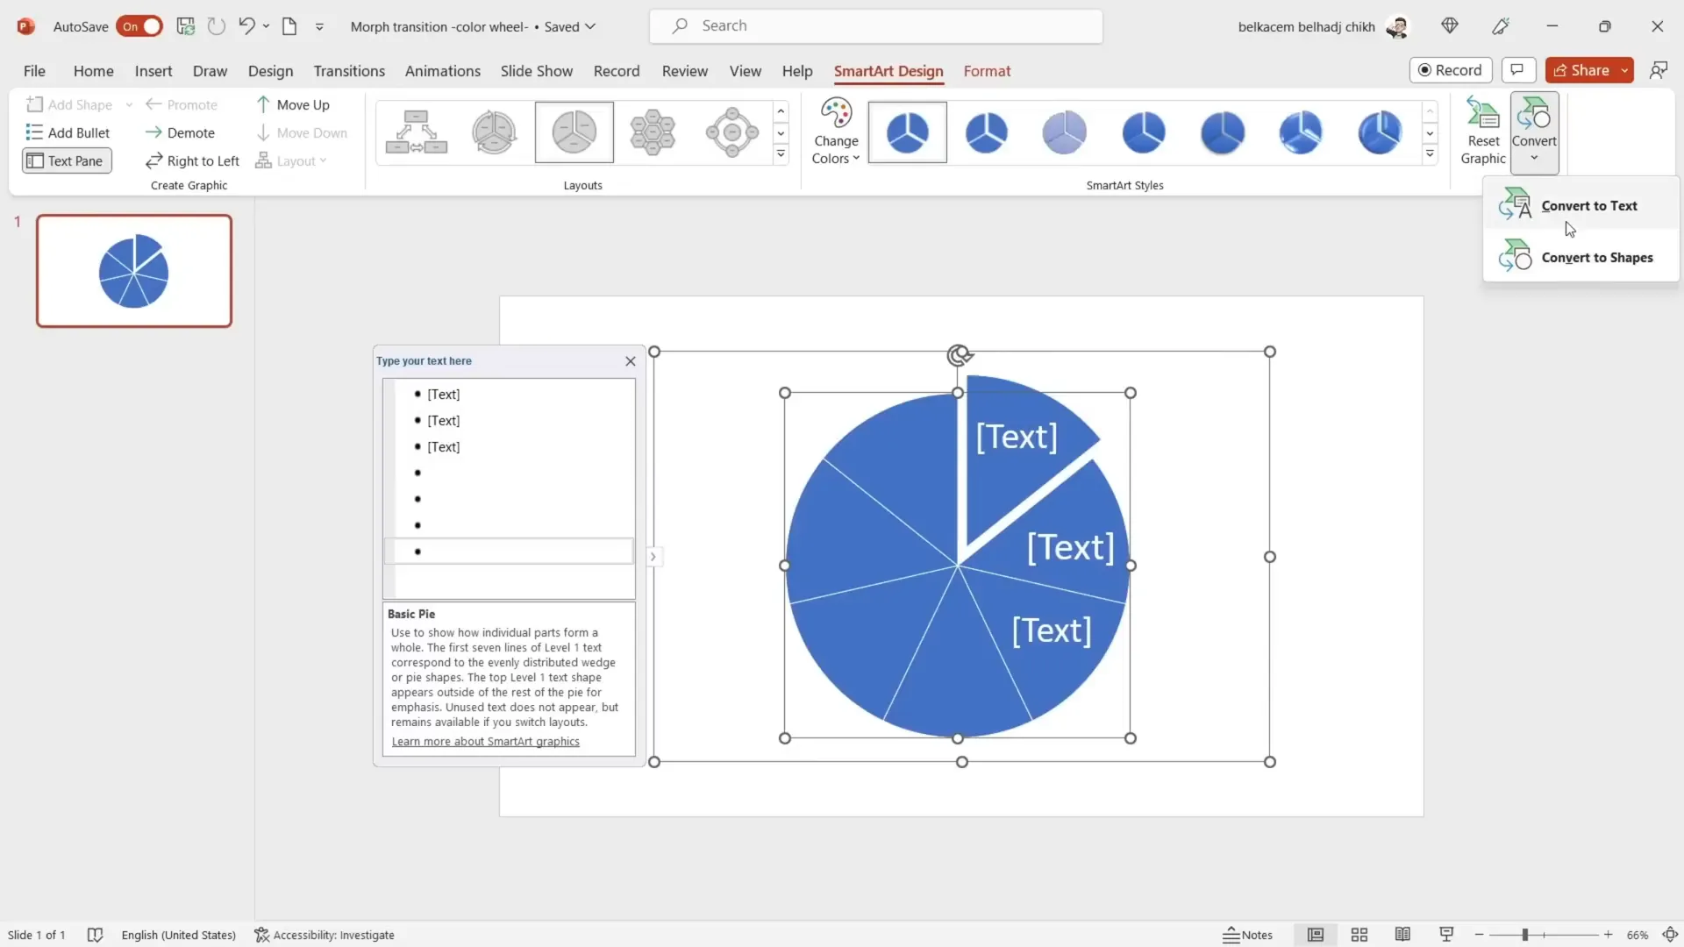Select Convert to Text option
This screenshot has height=947, width=1684.
click(1588, 205)
